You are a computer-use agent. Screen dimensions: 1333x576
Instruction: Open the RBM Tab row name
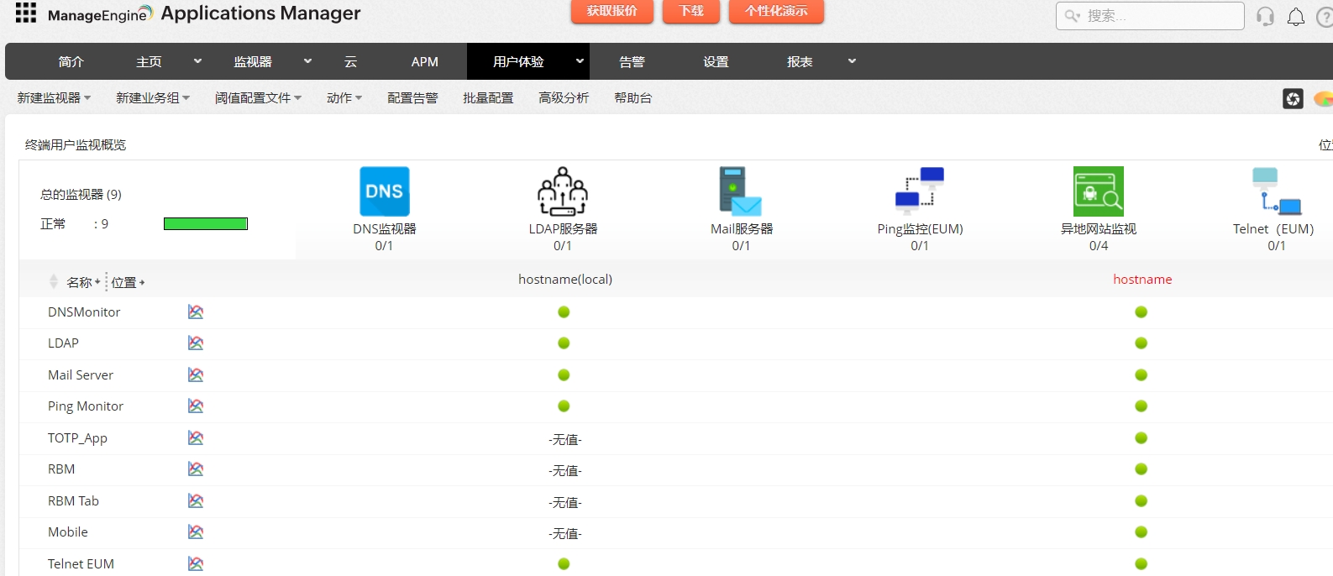(x=73, y=500)
